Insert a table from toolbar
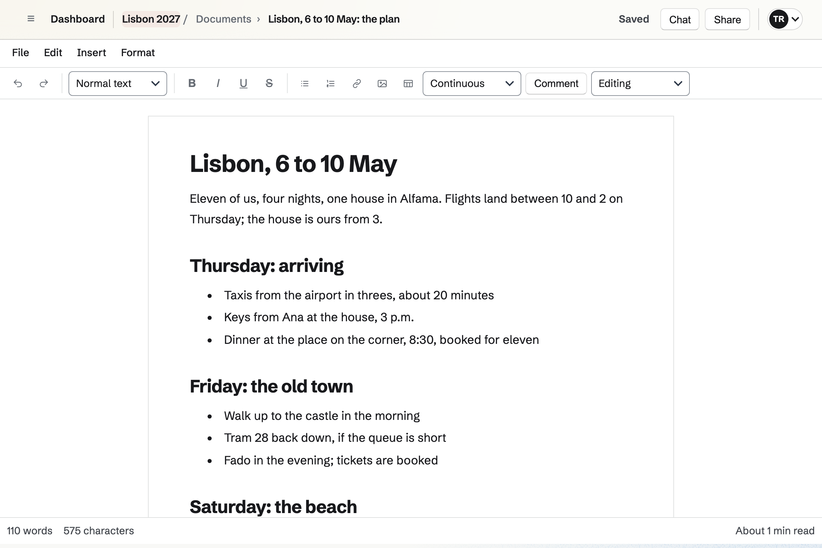The height and width of the screenshot is (548, 822). 408,84
